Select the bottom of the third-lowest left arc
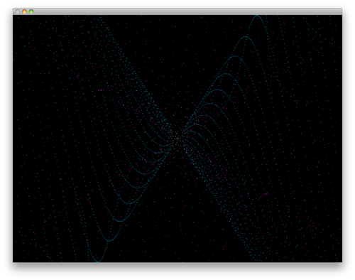The image size is (355, 280). (120, 221)
